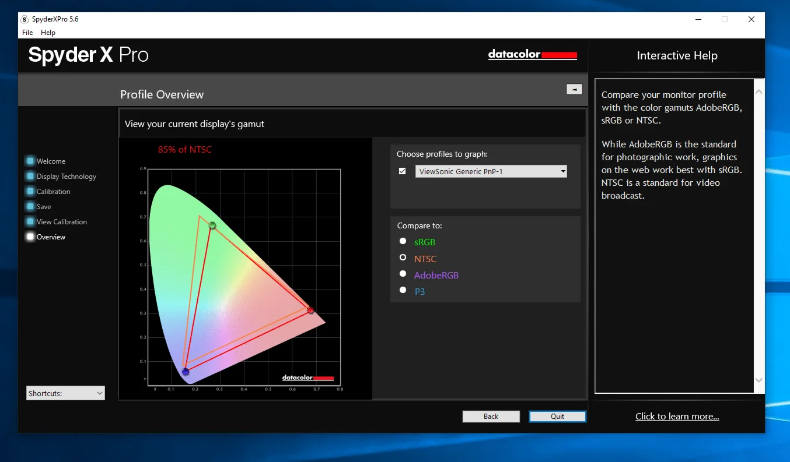790x462 pixels.
Task: Select the sRGB comparison radio button
Action: pos(403,241)
